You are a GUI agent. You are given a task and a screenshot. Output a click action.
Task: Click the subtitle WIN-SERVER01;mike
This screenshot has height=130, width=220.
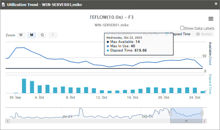point(111,25)
